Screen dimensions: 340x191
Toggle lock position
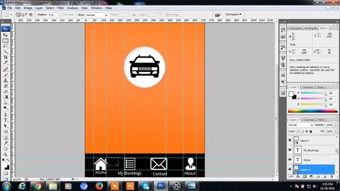(x=307, y=131)
